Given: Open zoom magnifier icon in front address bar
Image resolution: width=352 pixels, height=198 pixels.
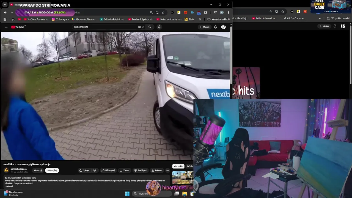Looking at the screenshot, I should (x=151, y=12).
